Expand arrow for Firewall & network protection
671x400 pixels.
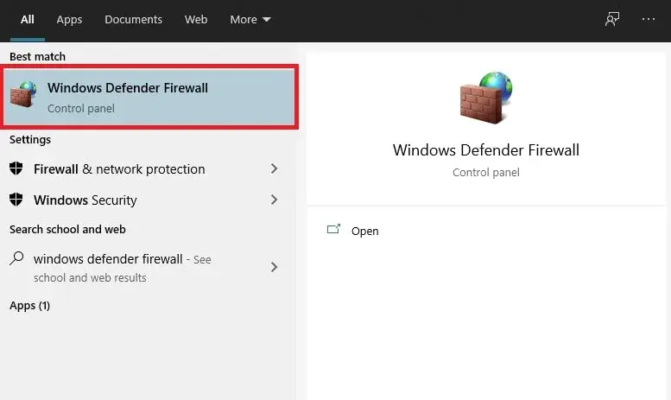coord(274,168)
